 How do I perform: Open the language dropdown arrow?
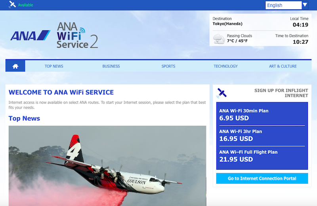coord(305,5)
